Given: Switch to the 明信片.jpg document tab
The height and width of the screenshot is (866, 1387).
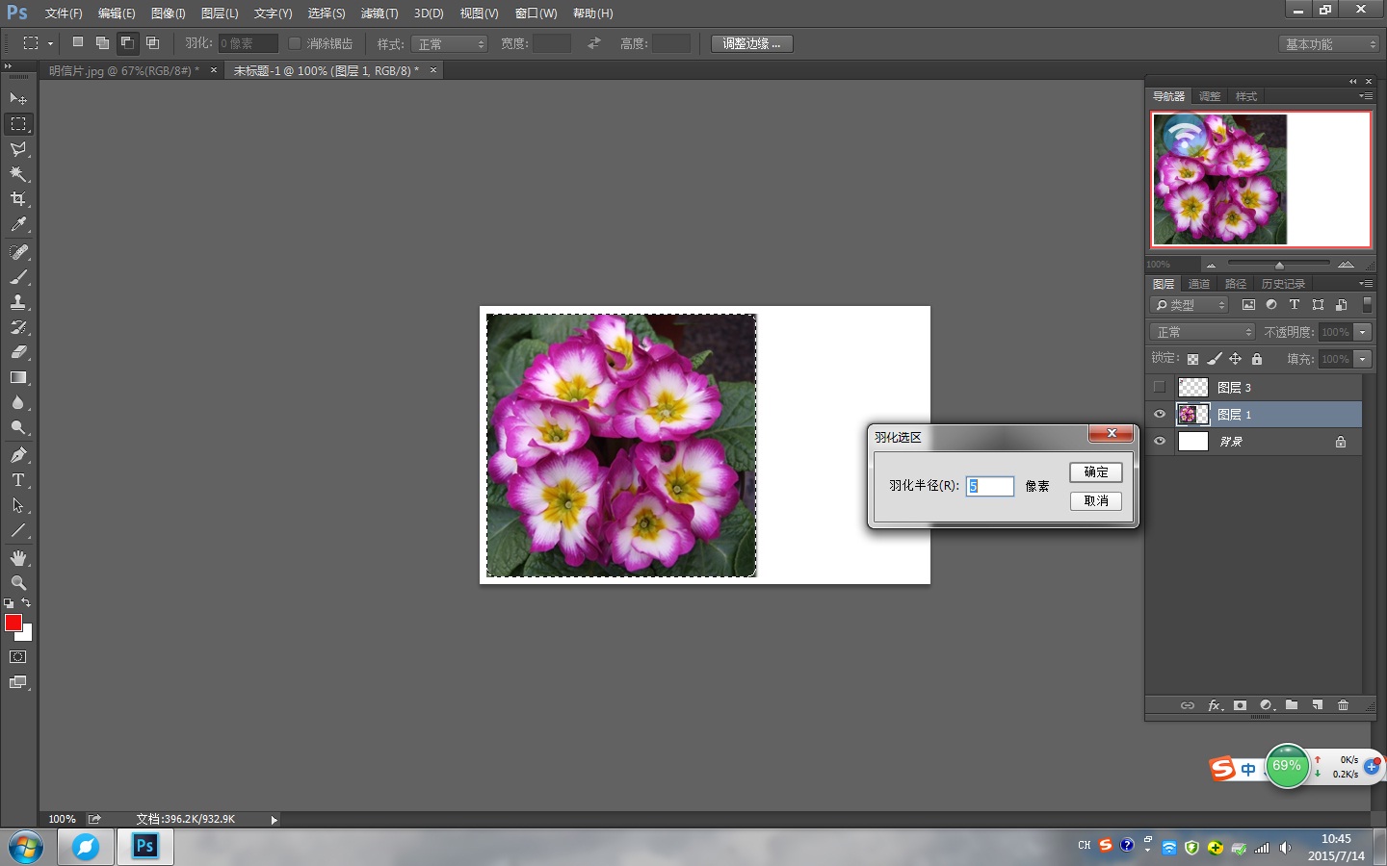Looking at the screenshot, I should (x=123, y=71).
